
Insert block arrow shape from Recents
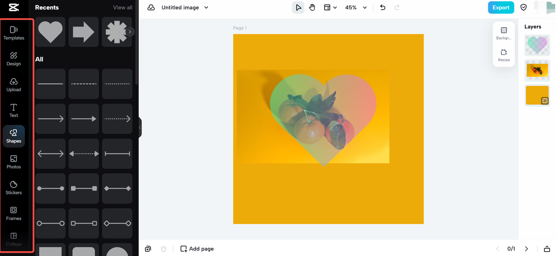pyautogui.click(x=84, y=32)
